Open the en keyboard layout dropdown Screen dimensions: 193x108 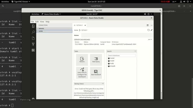coord(174,1)
